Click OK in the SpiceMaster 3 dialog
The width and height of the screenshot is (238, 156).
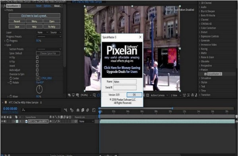(x=134, y=95)
